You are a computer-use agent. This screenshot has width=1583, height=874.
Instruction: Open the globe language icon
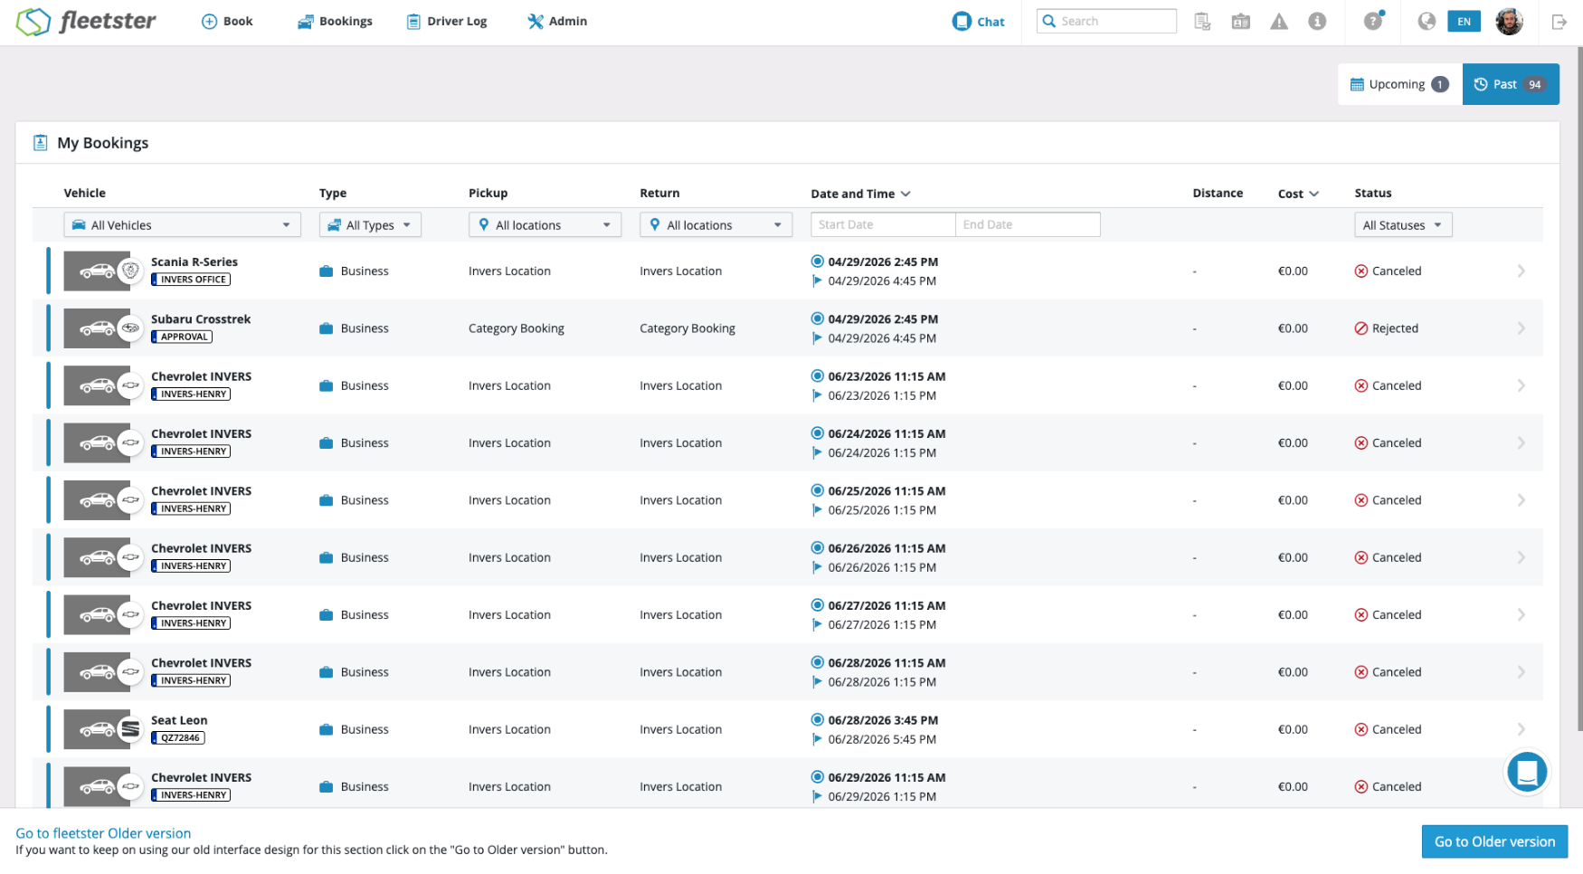(x=1427, y=22)
